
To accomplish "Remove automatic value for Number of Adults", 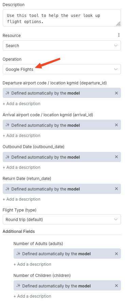I will 117,254.
